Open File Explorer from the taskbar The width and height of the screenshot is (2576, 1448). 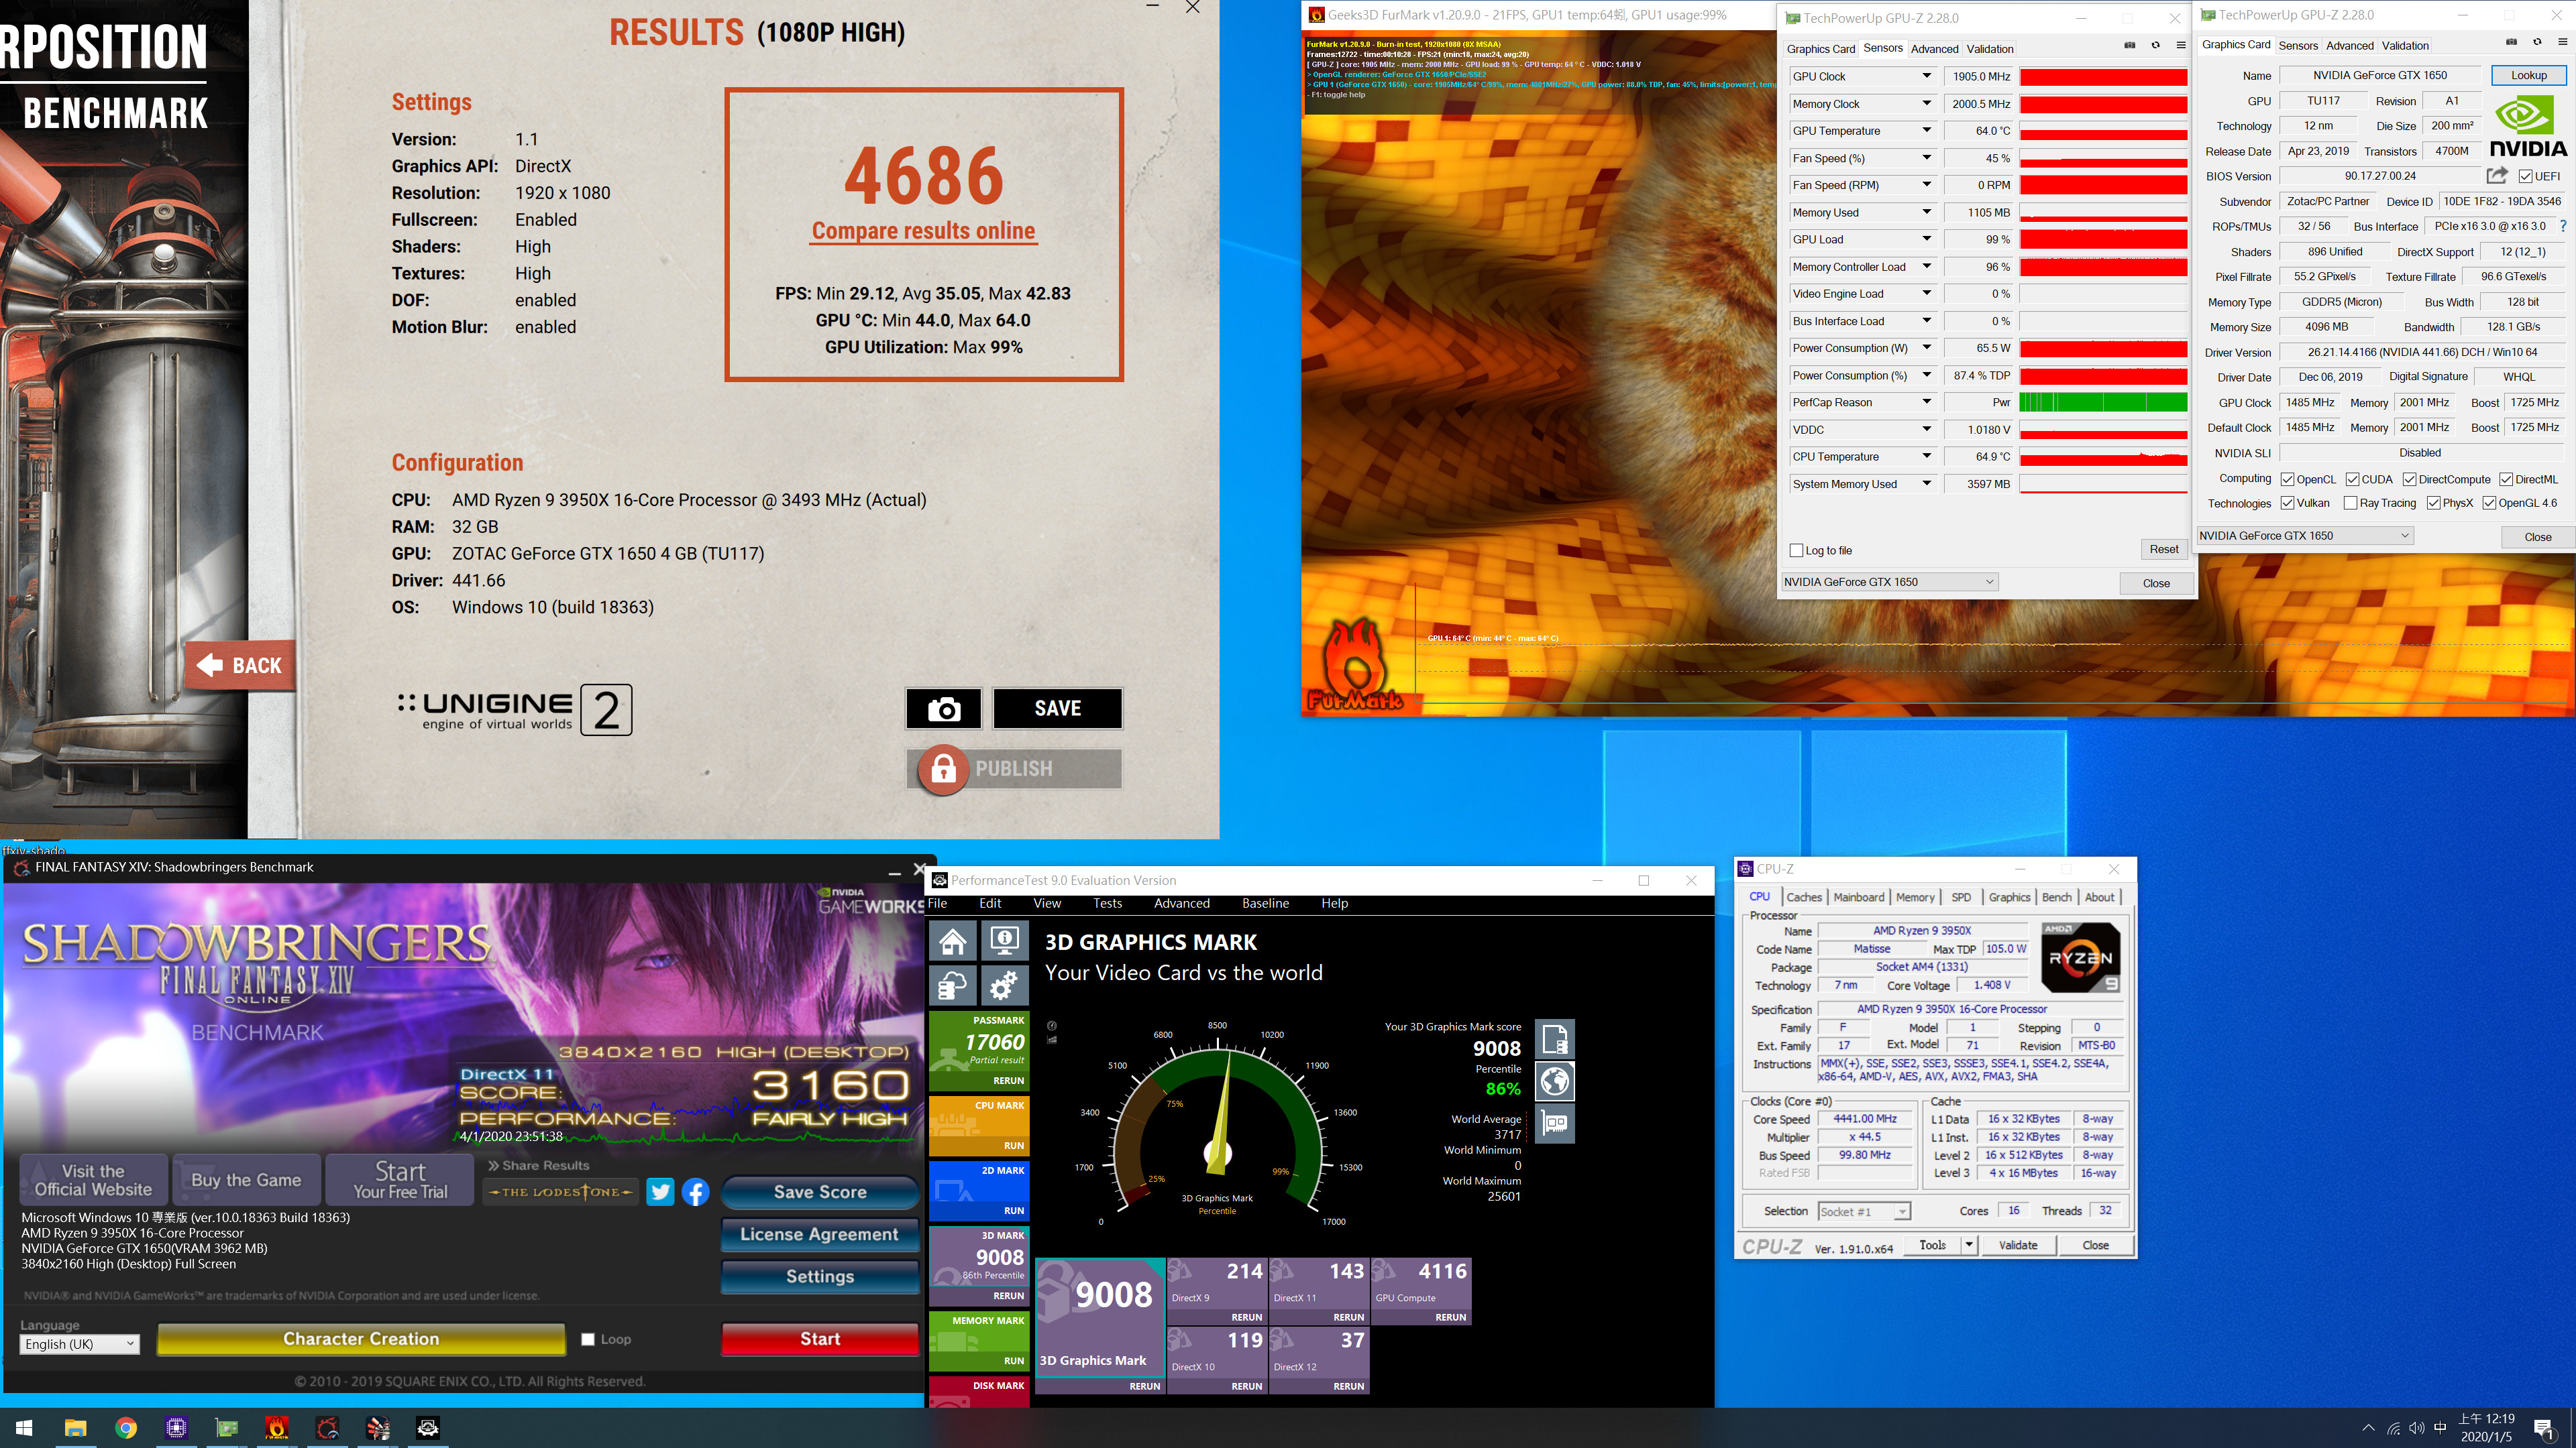tap(76, 1428)
